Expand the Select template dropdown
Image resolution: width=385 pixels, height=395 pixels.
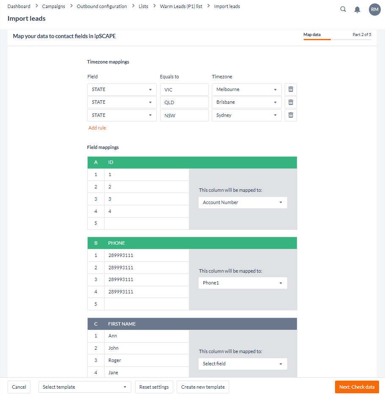85,387
